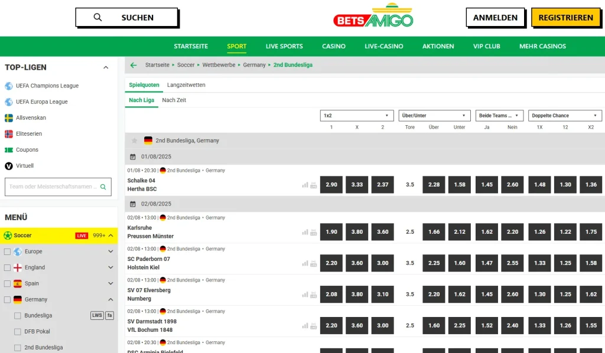Open LIVE SPORTS in the nav bar
The width and height of the screenshot is (605, 353).
point(284,46)
